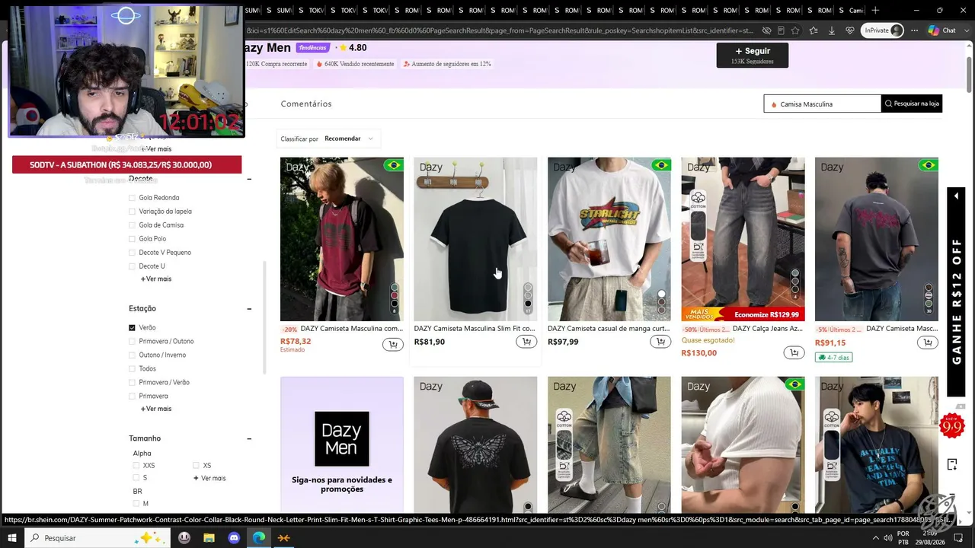Select the top color swatch on the jeans product
Image resolution: width=975 pixels, height=548 pixels.
(795, 273)
